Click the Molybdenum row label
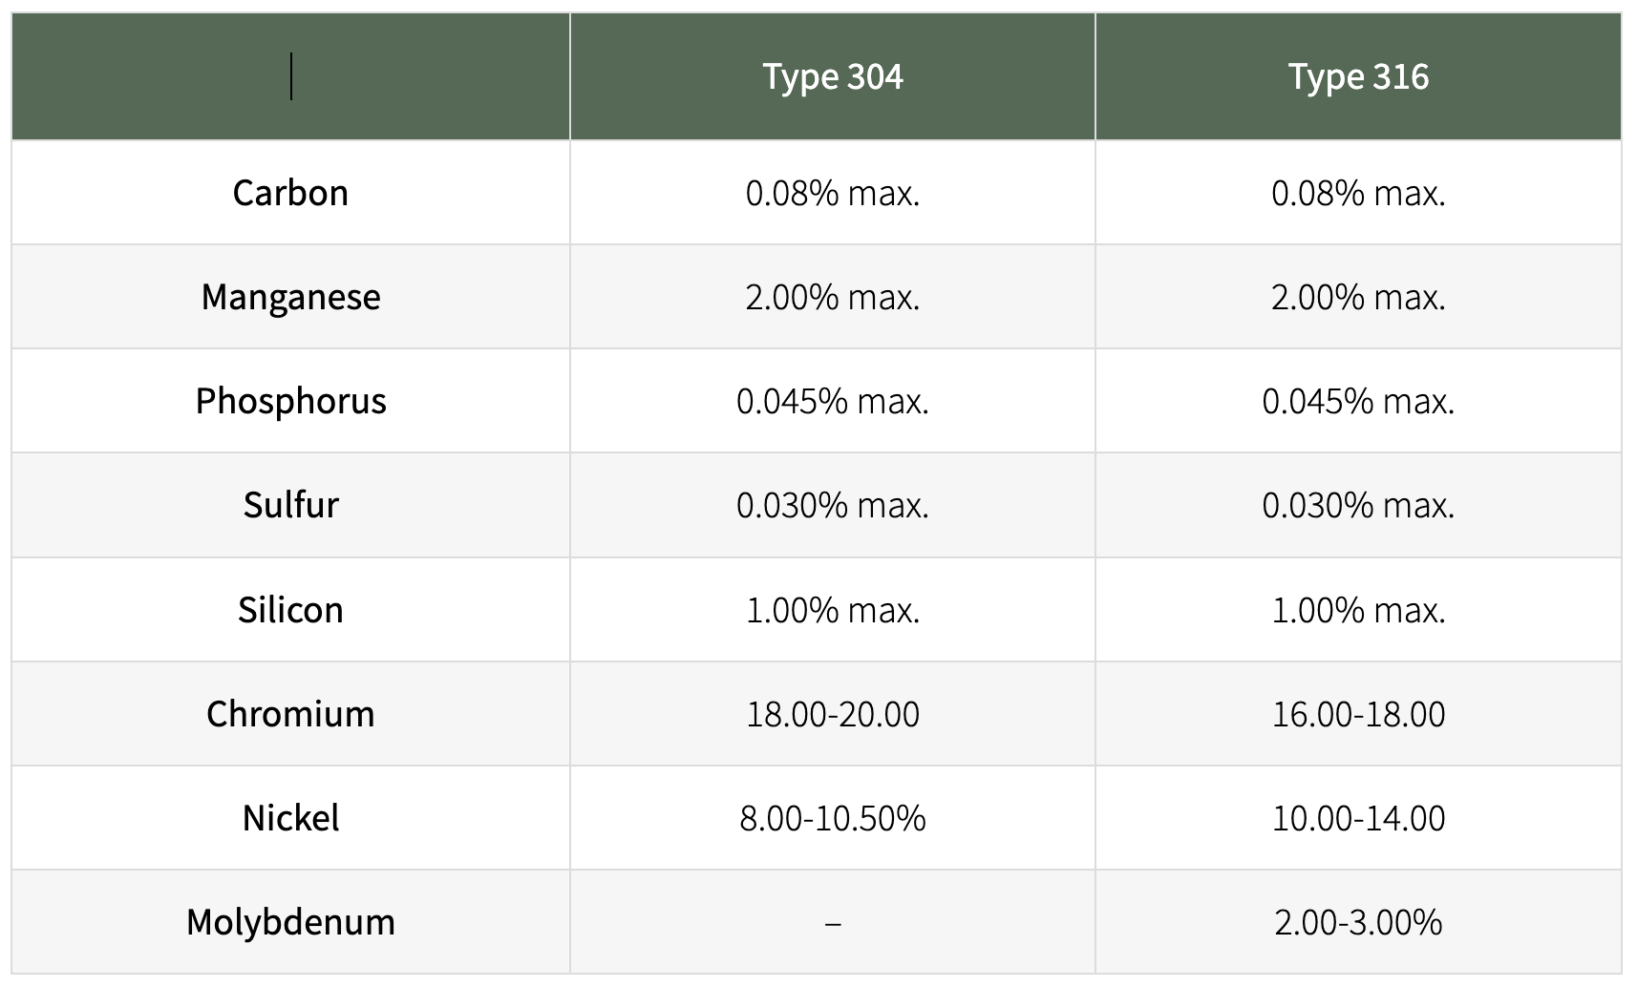Screen dimensions: 1637x987 [x=290, y=922]
